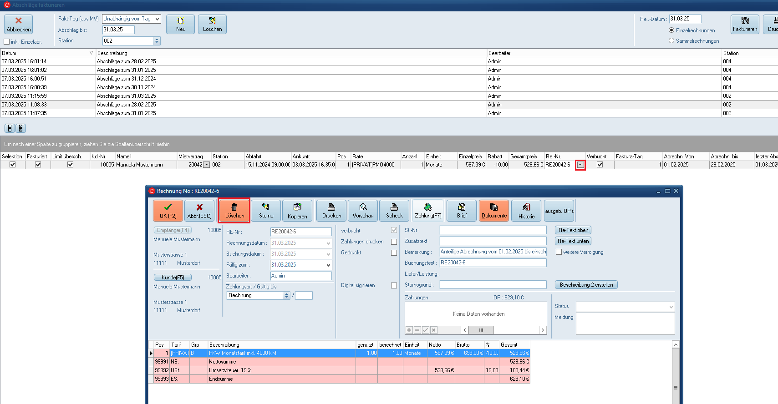Image resolution: width=778 pixels, height=404 pixels.
Task: Open Storno in the invoice toolbar
Action: pos(266,210)
